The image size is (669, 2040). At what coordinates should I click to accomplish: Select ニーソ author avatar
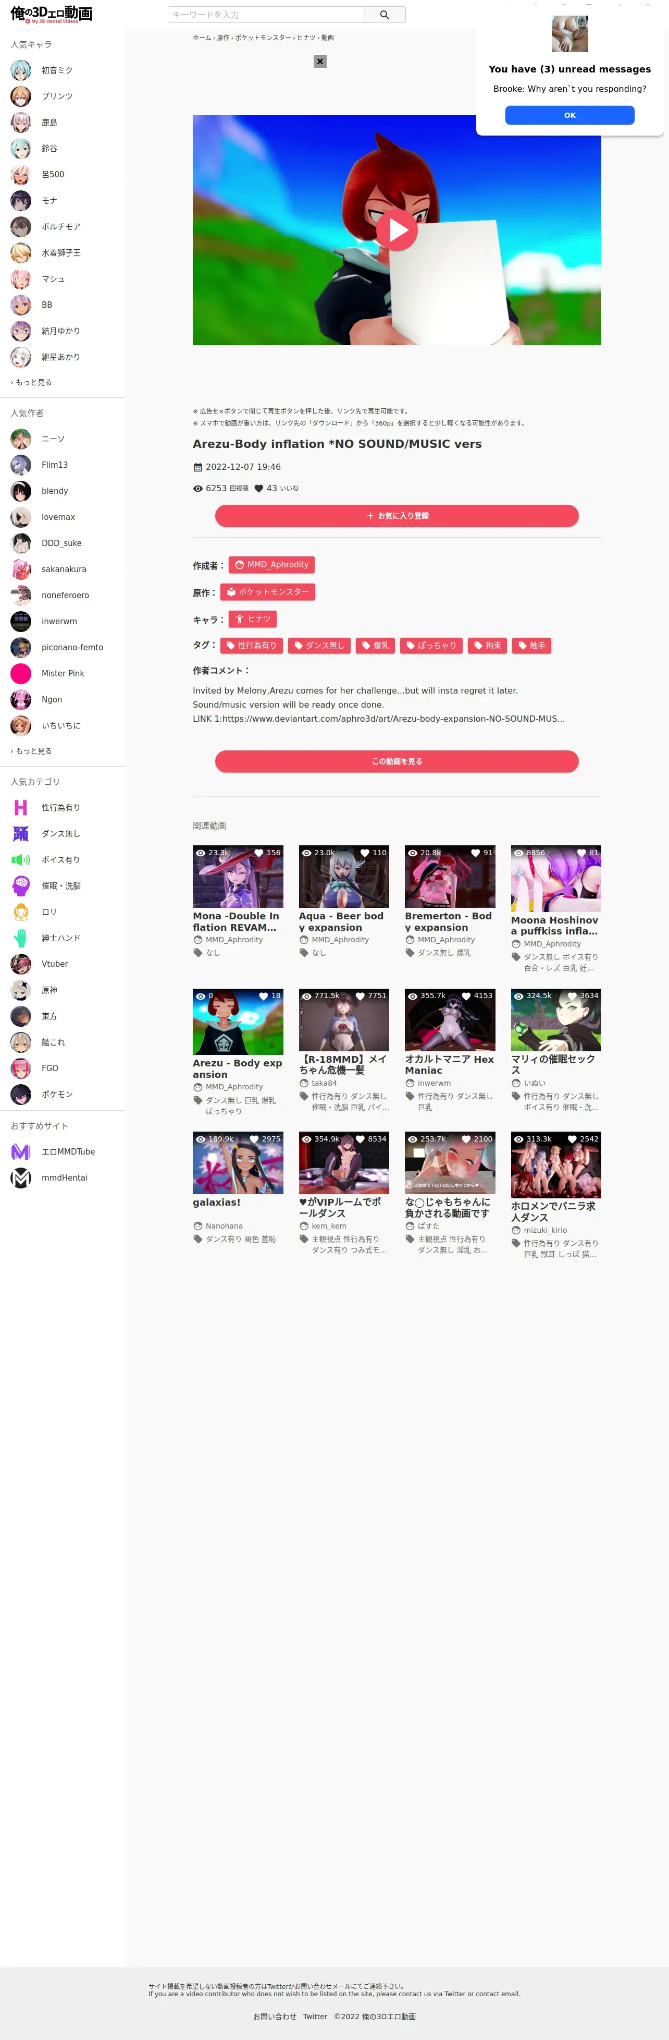21,439
